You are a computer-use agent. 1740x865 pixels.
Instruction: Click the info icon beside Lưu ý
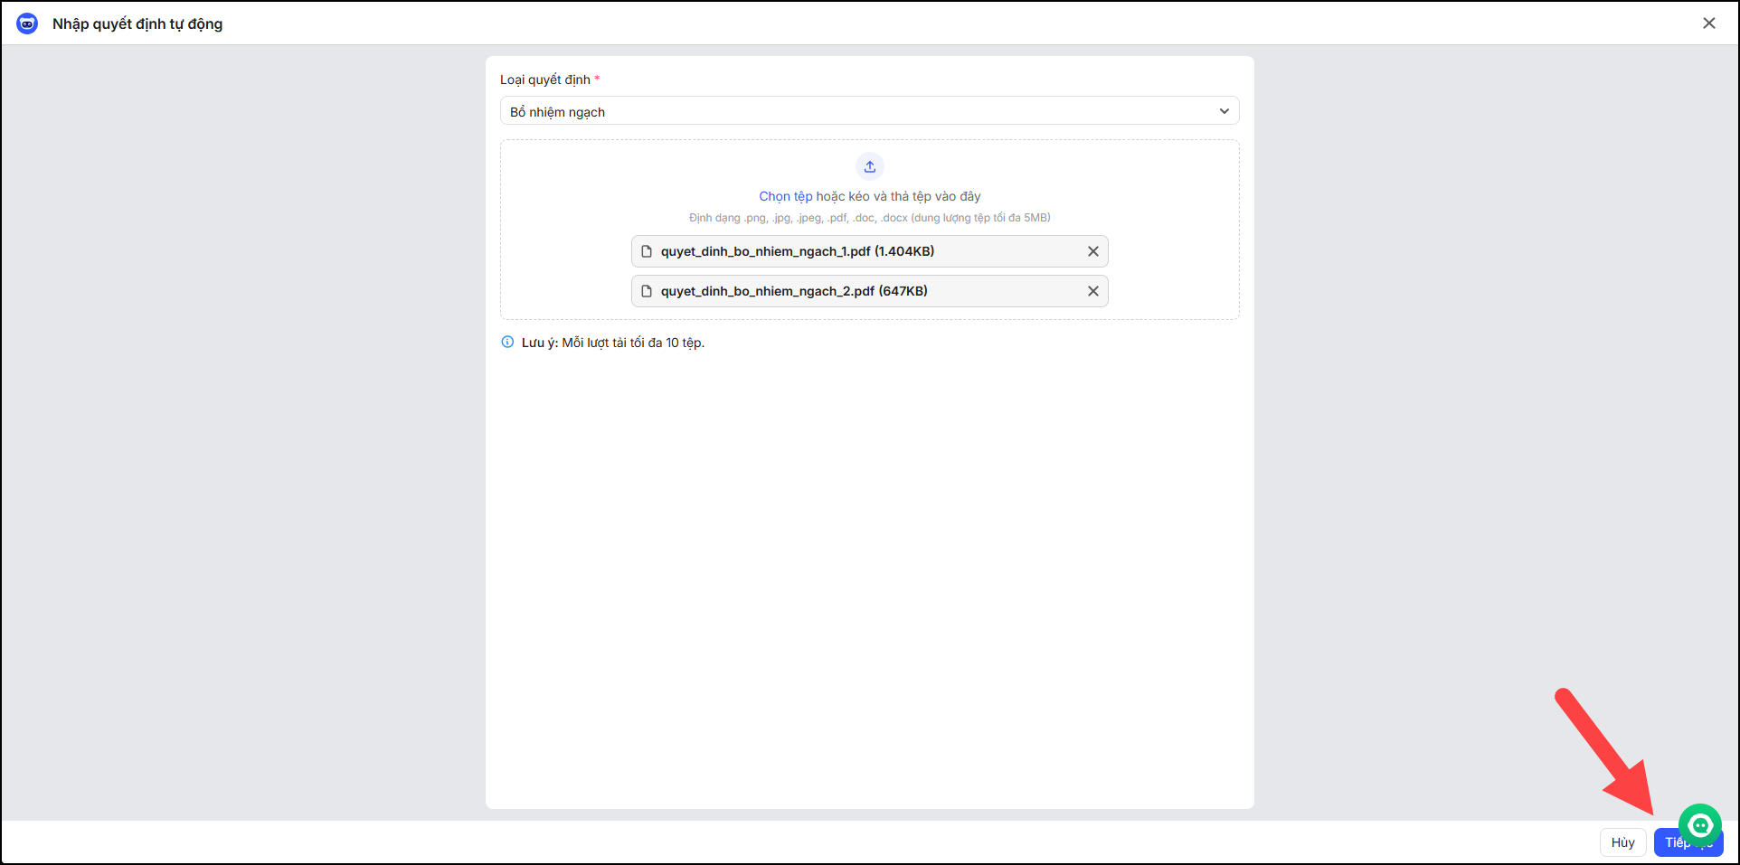click(507, 343)
